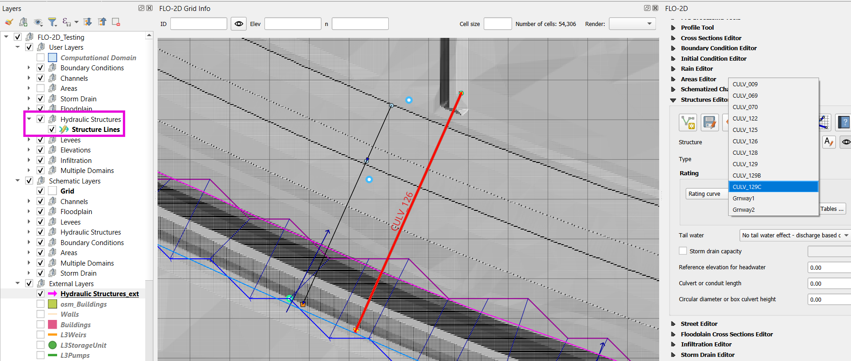Click the save structure edits icon
851x361 pixels.
709,122
